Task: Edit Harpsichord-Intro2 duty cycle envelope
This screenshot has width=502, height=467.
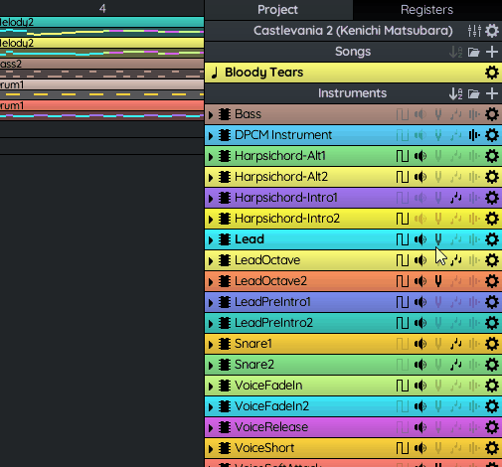Action: 403,219
